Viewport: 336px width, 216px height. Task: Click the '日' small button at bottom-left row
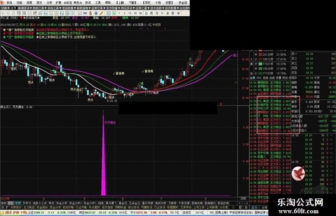2,207
